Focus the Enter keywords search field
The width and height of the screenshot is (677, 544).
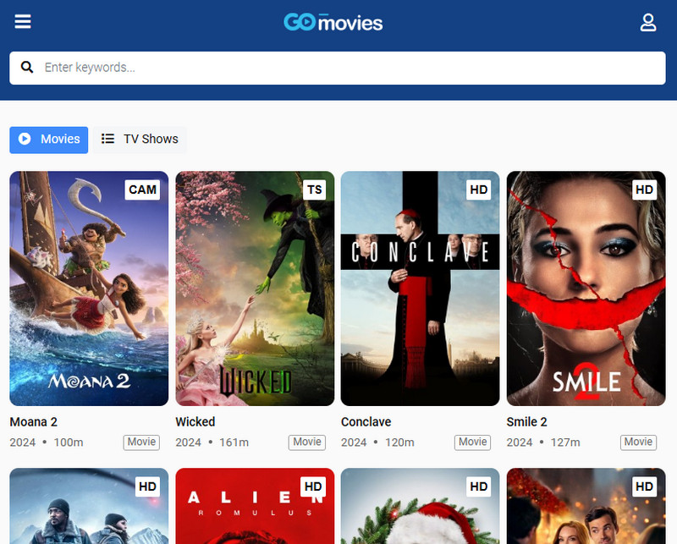coord(338,69)
